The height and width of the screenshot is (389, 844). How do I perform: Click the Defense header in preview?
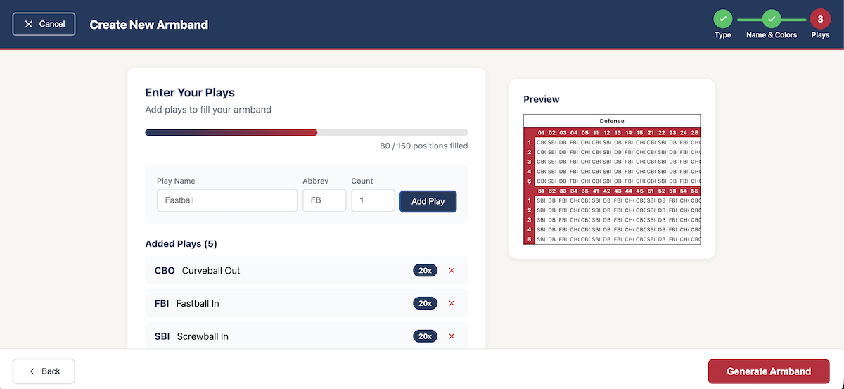[x=612, y=121]
